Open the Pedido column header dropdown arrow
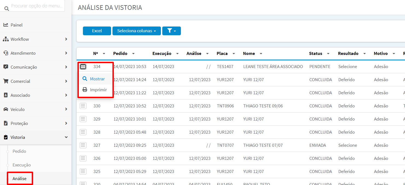Image resolution: width=405 pixels, height=185 pixels. click(x=133, y=54)
